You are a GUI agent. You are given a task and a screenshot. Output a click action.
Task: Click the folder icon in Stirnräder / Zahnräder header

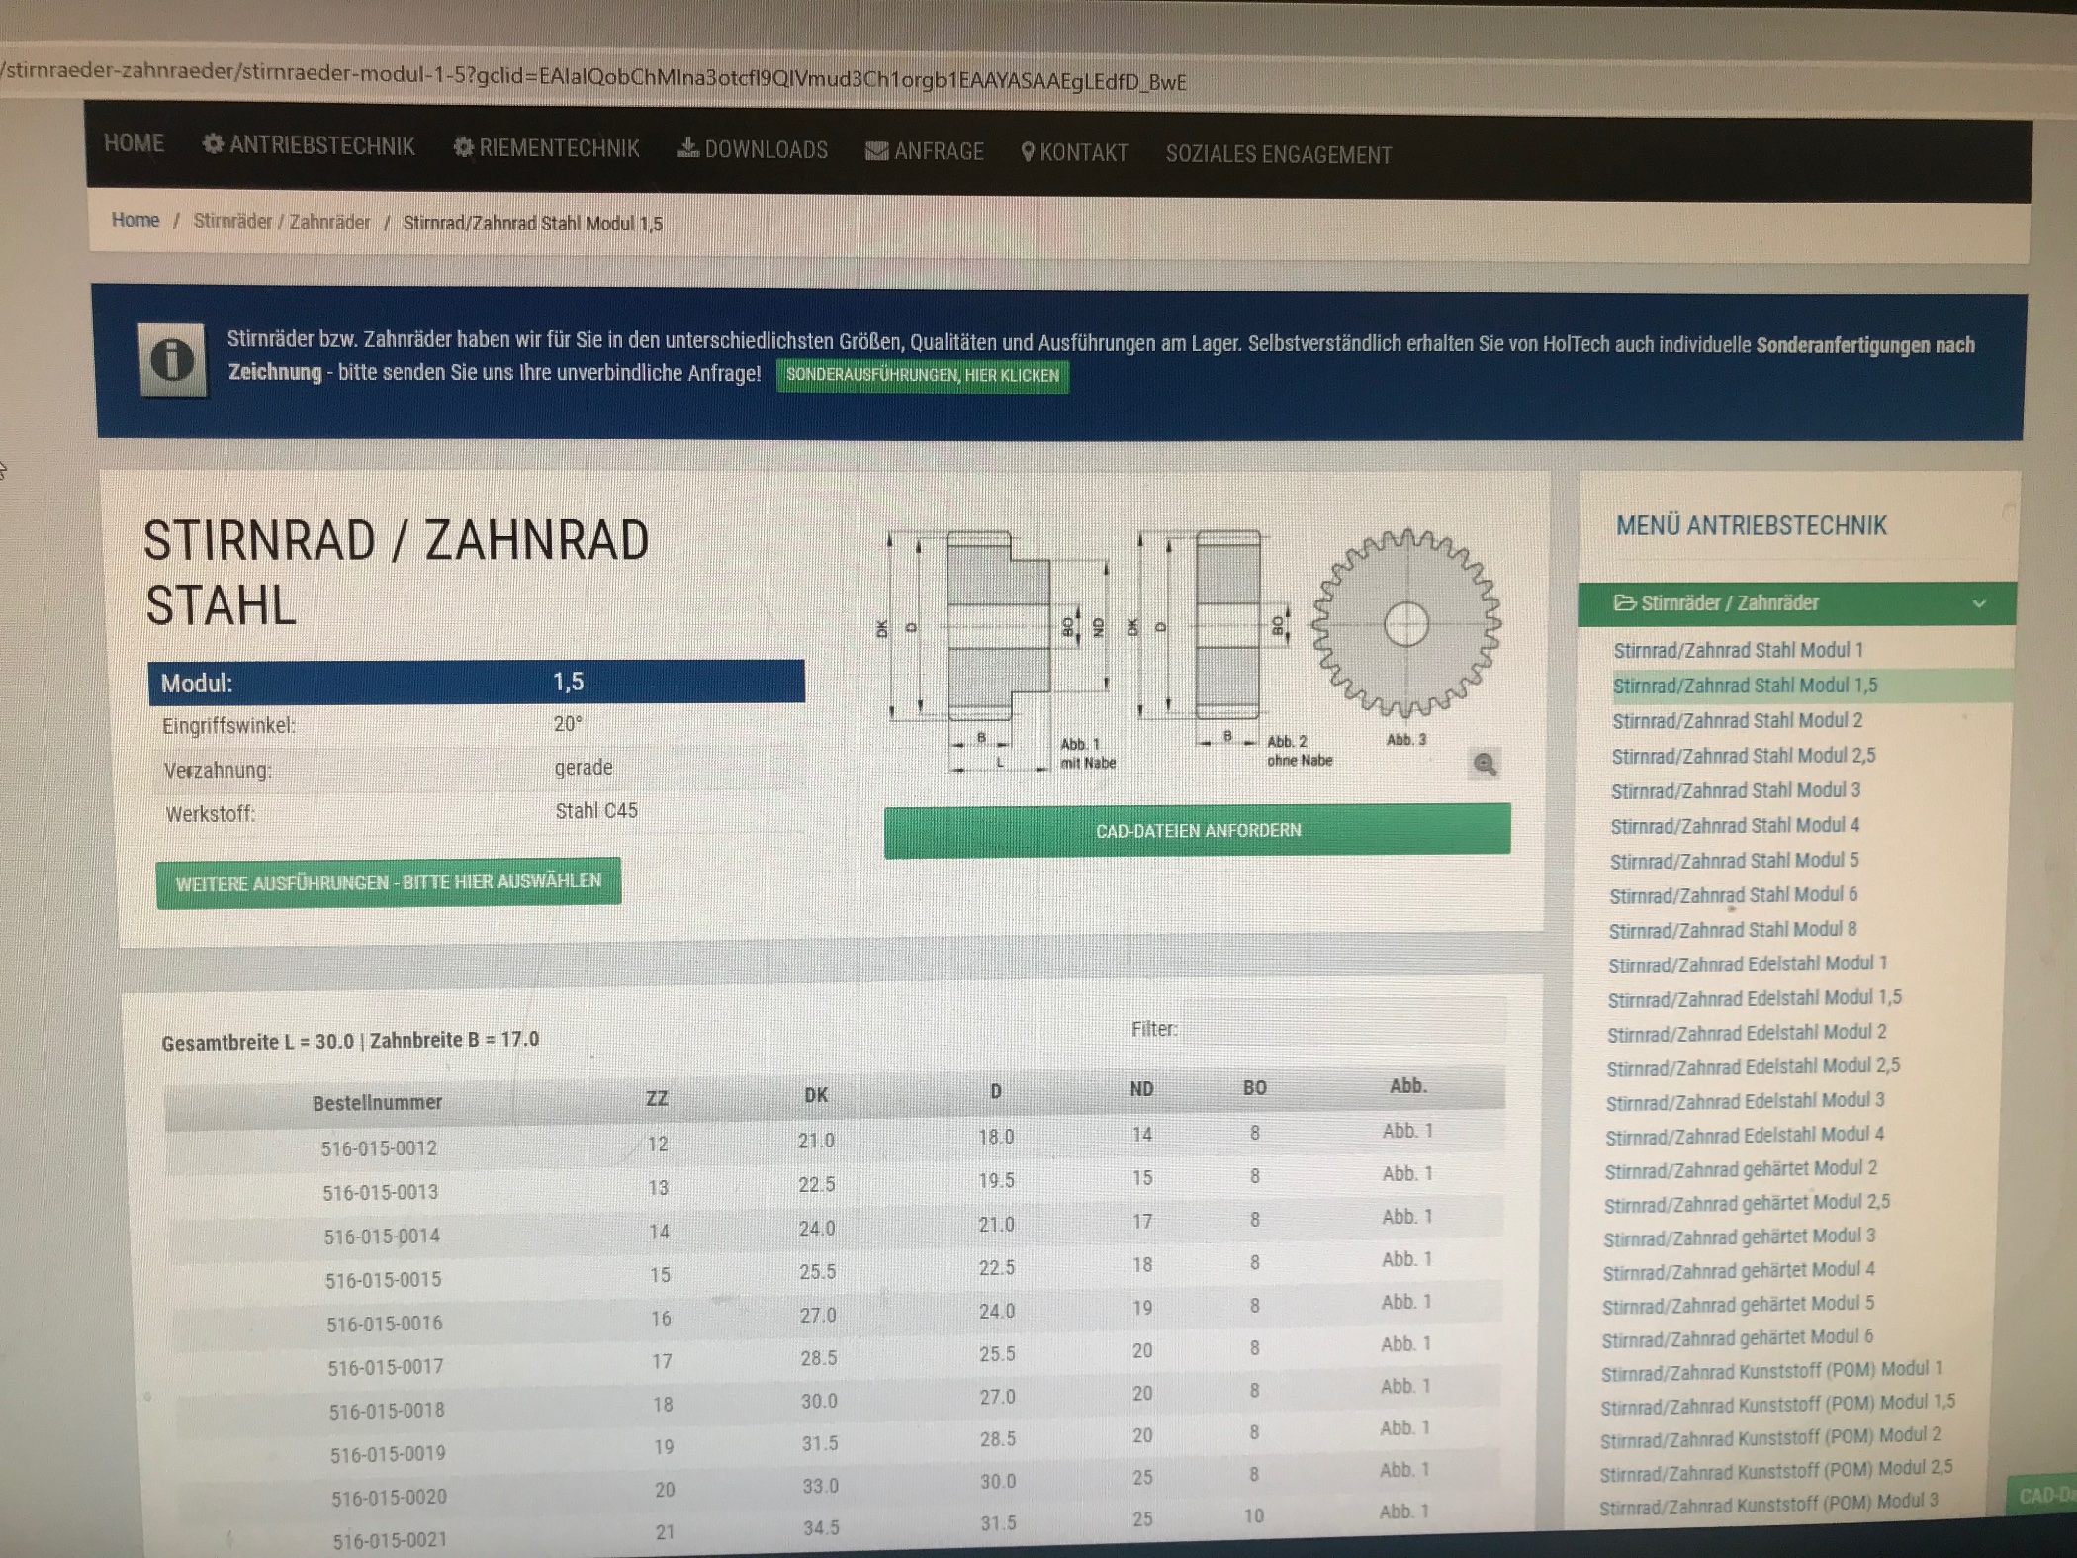tap(1624, 602)
